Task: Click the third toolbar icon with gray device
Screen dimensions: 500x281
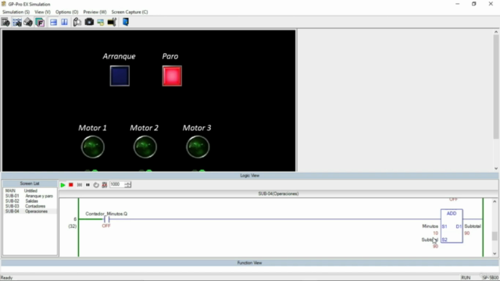Action: click(x=28, y=23)
